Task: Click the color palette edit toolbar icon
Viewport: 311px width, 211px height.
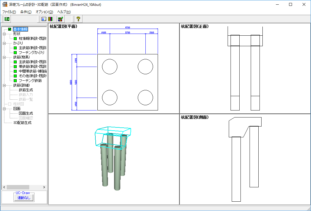Action: [61, 19]
